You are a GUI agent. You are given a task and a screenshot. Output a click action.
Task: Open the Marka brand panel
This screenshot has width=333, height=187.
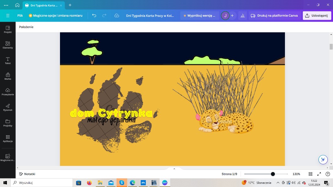click(x=8, y=76)
